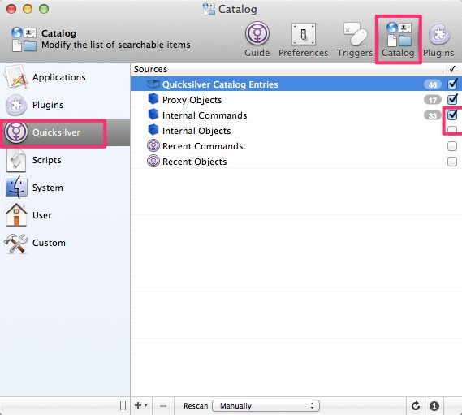Click the sidebar resize grip handle
The width and height of the screenshot is (462, 415).
(x=123, y=406)
